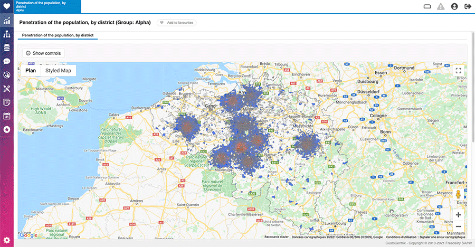
Task: Click the warning triangle alert icon
Action: [441, 7]
